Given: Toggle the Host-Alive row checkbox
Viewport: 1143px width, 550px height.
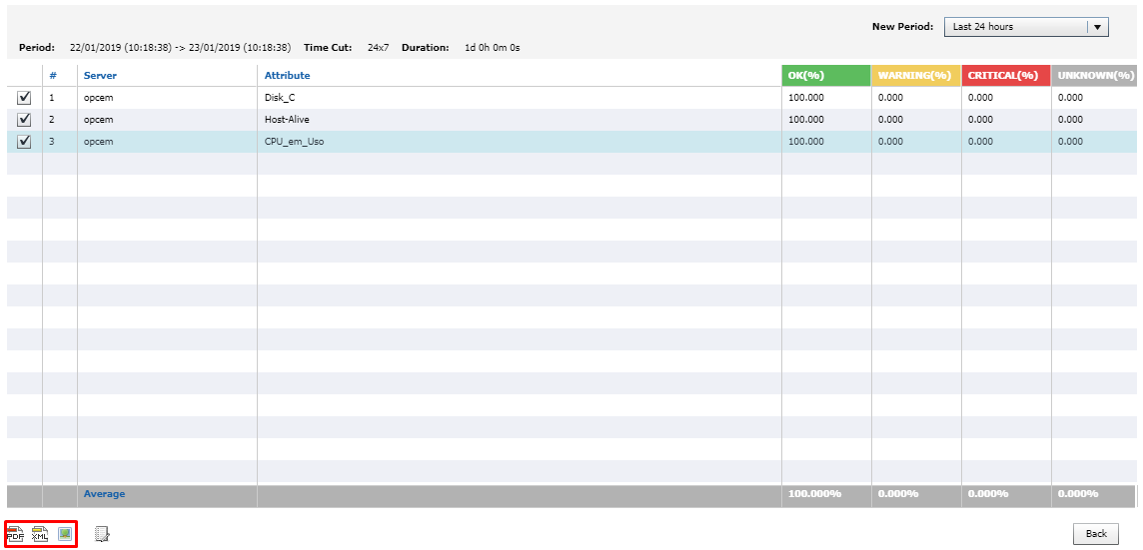Looking at the screenshot, I should click(x=25, y=120).
